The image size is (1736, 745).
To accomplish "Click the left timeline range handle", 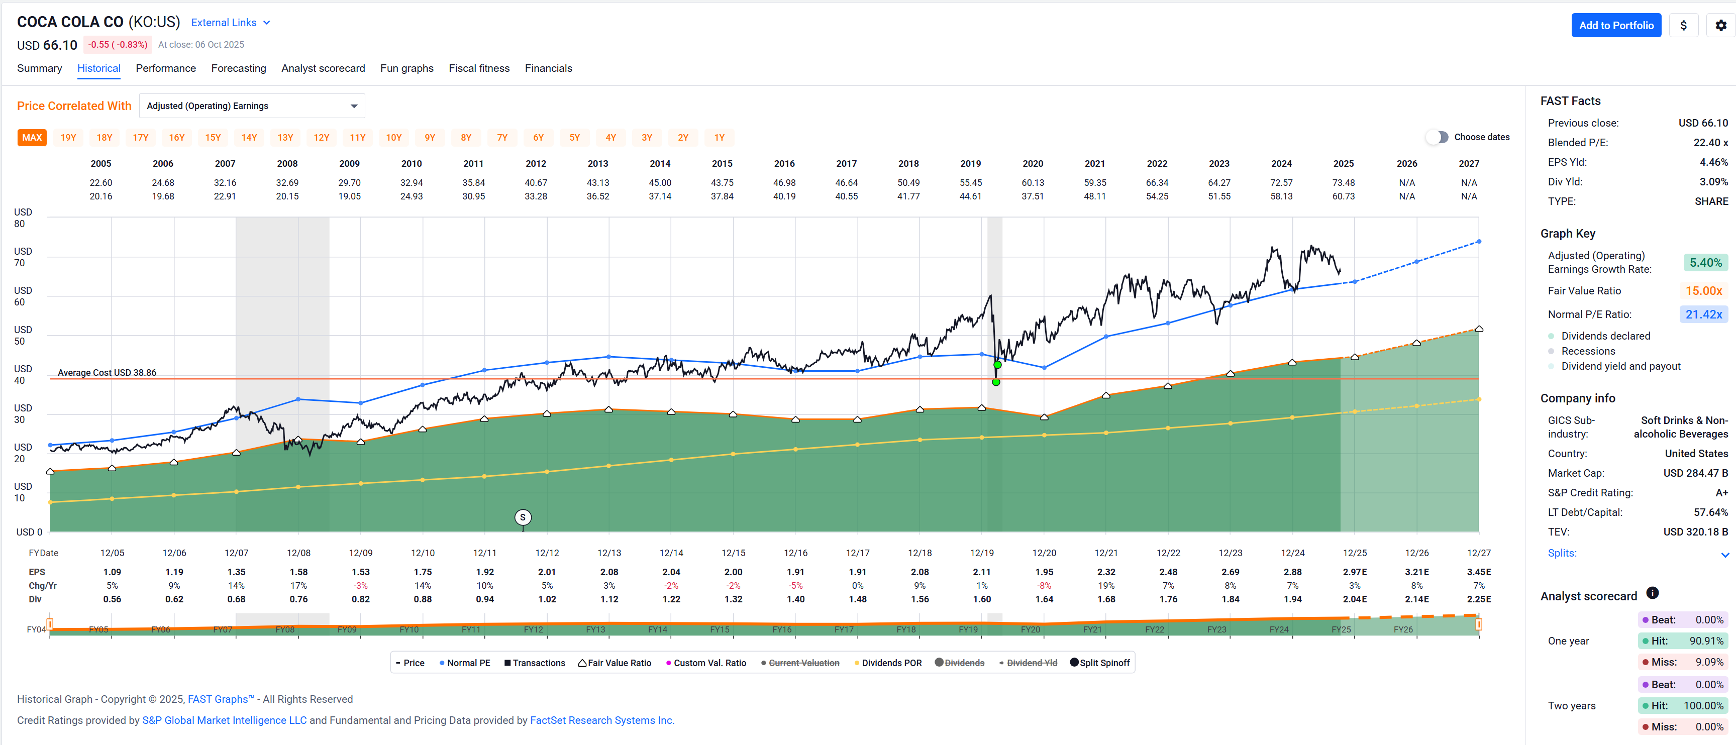I will click(x=50, y=624).
